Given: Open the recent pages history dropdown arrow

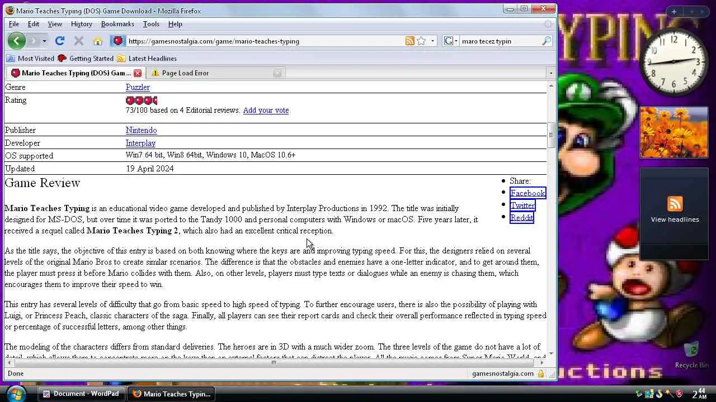Looking at the screenshot, I should (x=44, y=41).
